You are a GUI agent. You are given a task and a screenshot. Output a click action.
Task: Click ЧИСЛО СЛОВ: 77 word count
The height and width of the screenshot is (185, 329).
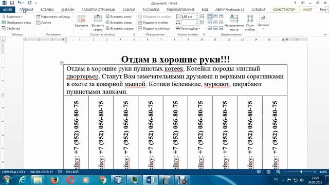click(x=42, y=172)
